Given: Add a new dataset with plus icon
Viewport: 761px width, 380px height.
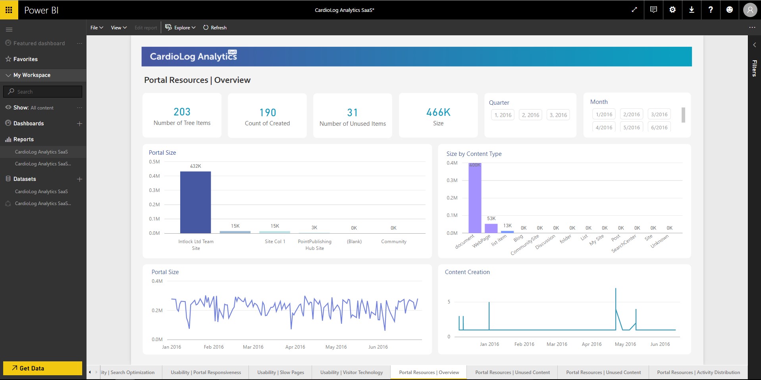Looking at the screenshot, I should (x=79, y=179).
